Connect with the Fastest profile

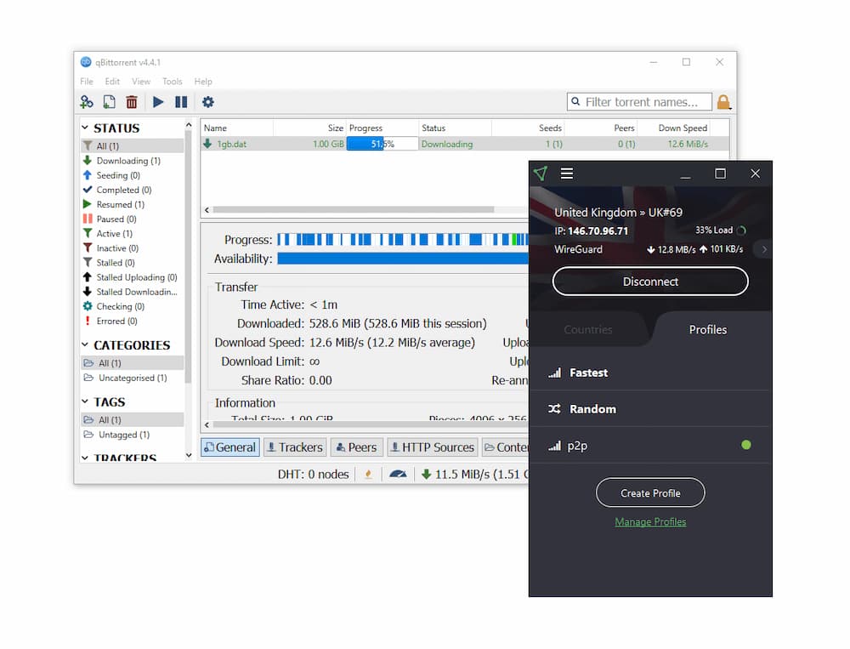point(650,373)
